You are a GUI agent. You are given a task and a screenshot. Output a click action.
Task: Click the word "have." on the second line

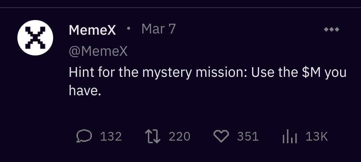tap(85, 90)
